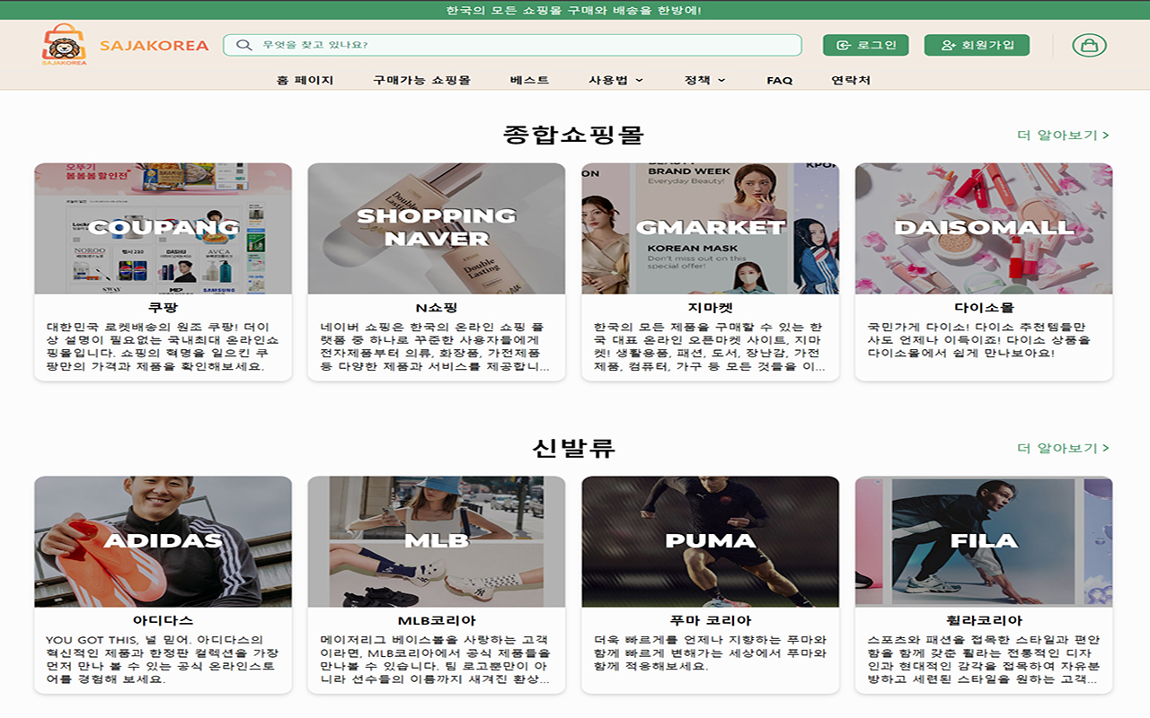This screenshot has width=1150, height=718.
Task: Open the SHOPPING NAVER card image
Action: coord(437,228)
